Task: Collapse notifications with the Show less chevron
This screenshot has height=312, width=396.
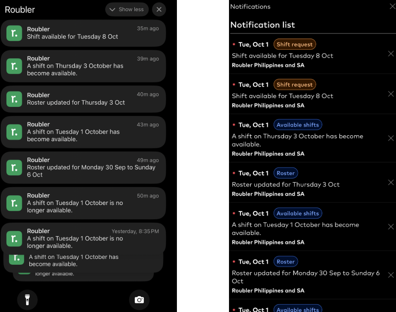Action: (127, 9)
